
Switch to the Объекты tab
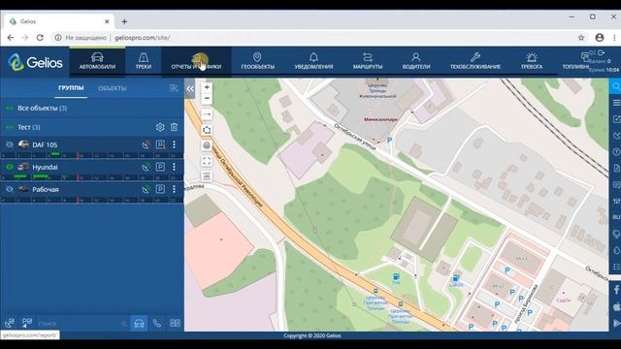(113, 88)
